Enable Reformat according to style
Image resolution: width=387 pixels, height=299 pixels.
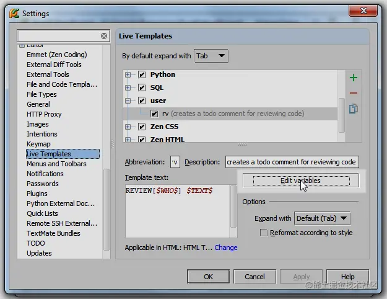[x=264, y=233]
